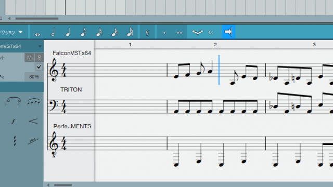Click the FalconVSTx64 staff label
This screenshot has height=187, width=333.
pos(72,53)
